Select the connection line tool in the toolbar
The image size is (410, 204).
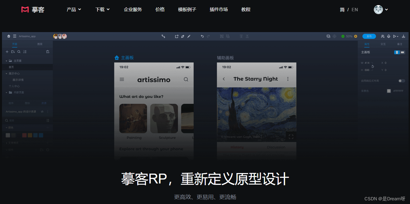tap(163, 36)
